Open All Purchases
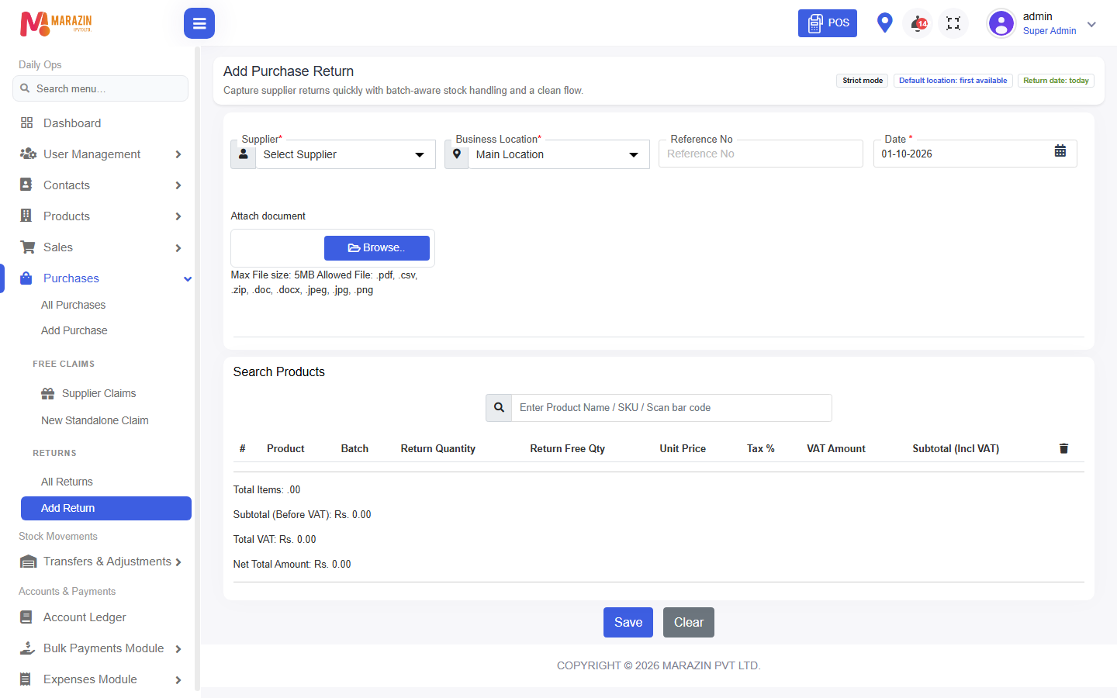This screenshot has height=698, width=1117. pyautogui.click(x=73, y=305)
